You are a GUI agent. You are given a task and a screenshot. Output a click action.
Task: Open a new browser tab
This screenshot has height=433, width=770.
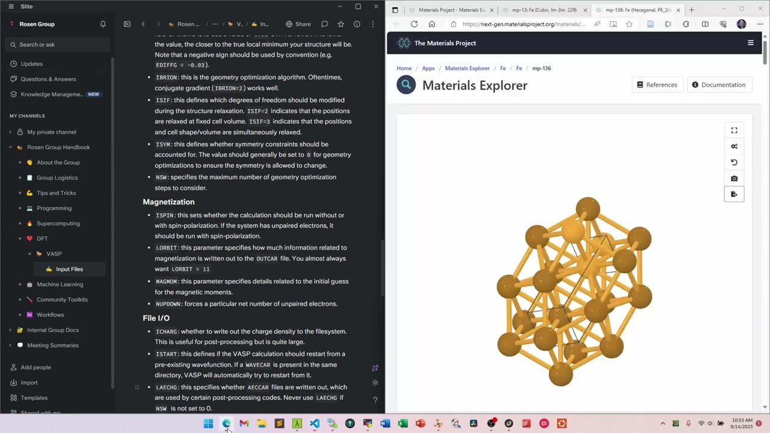pyautogui.click(x=691, y=10)
